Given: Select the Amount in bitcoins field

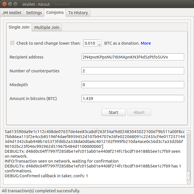Looking at the screenshot, I should [133, 99].
